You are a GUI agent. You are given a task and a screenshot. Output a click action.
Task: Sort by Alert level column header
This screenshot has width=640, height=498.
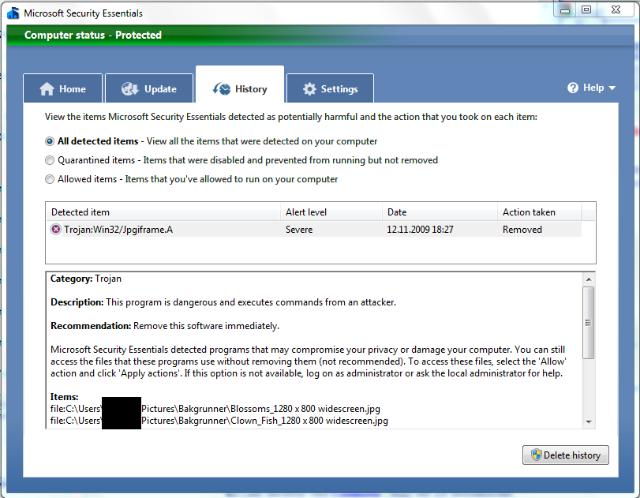(331, 212)
